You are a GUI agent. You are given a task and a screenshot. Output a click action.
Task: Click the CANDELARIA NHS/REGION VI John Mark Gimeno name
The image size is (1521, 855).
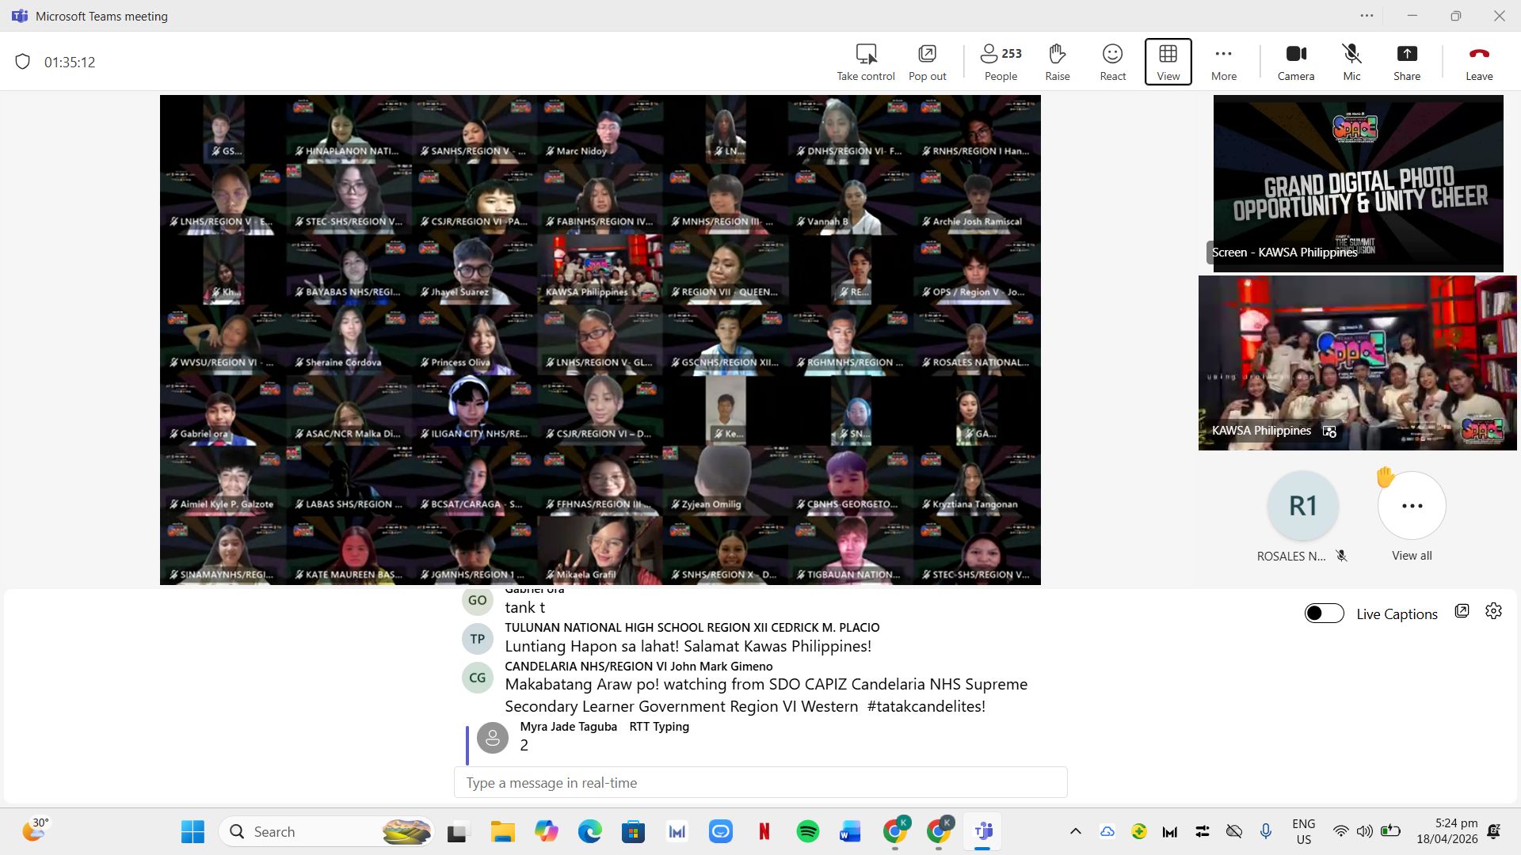pos(639,667)
